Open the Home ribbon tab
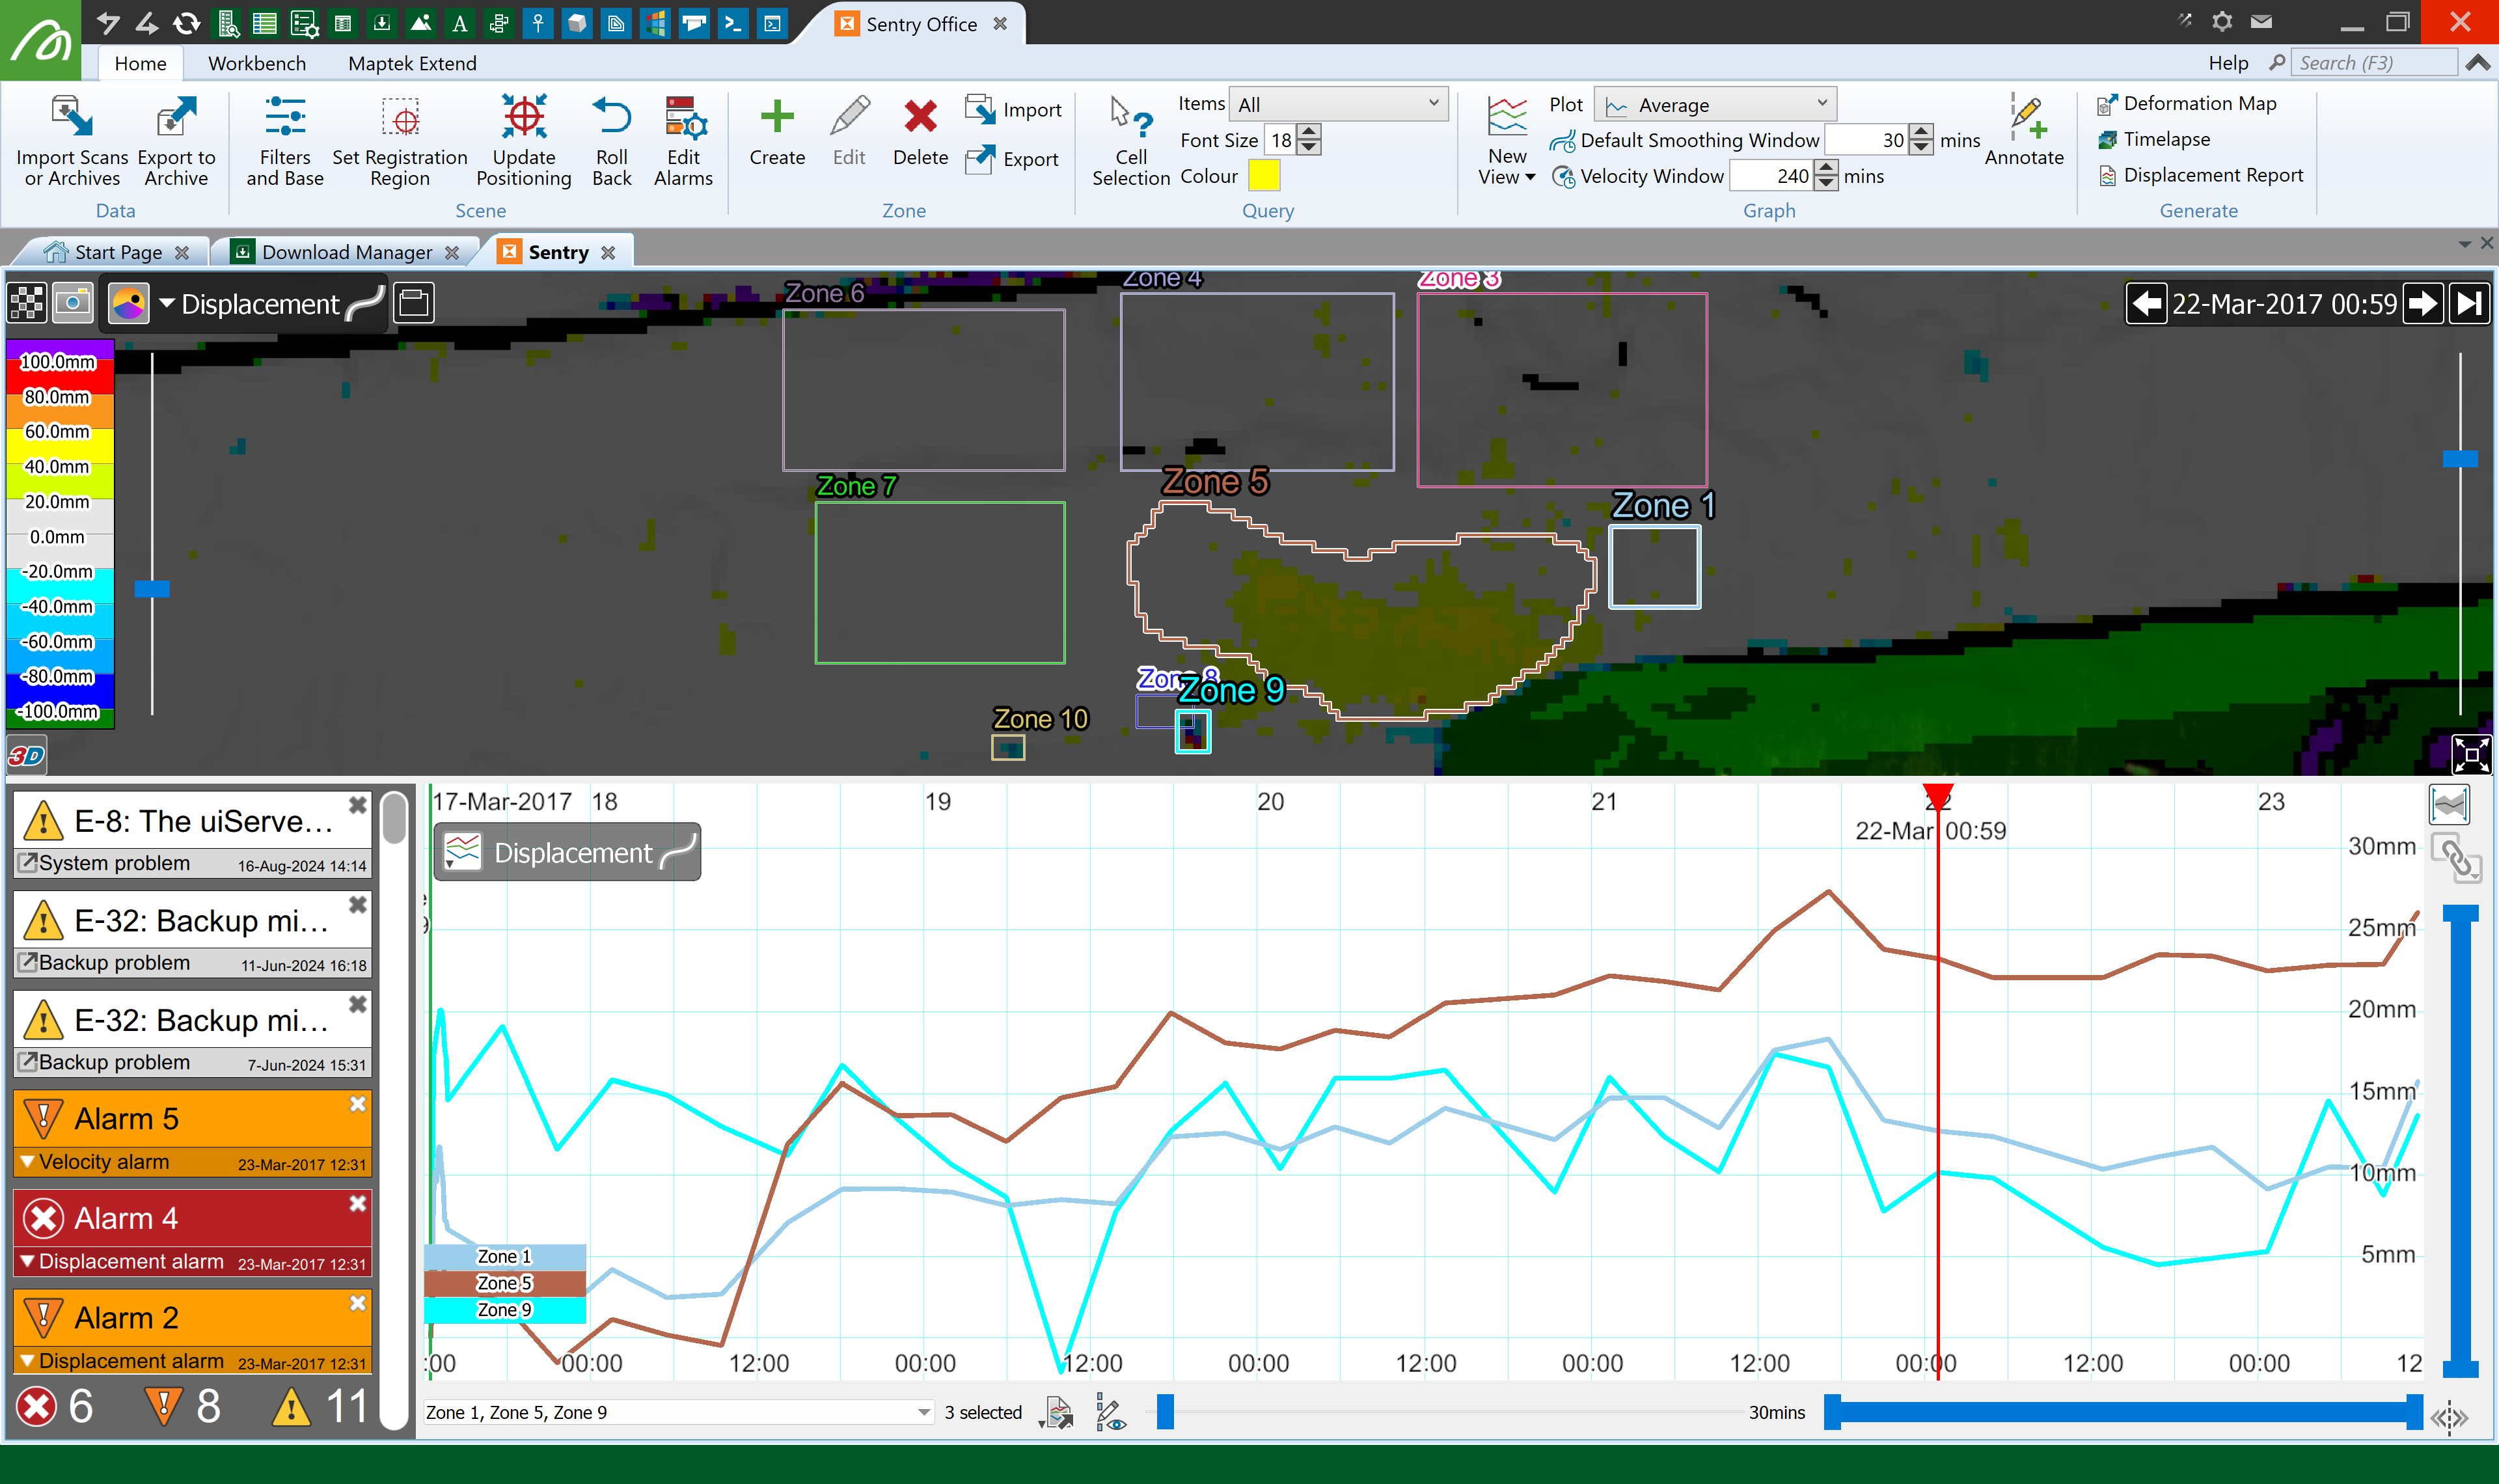This screenshot has width=2499, height=1484. [140, 63]
